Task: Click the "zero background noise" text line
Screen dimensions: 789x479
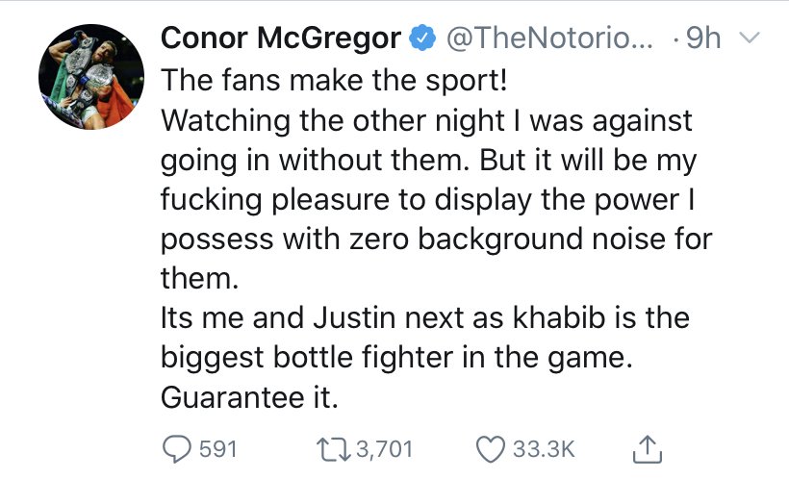Action: pyautogui.click(x=436, y=240)
